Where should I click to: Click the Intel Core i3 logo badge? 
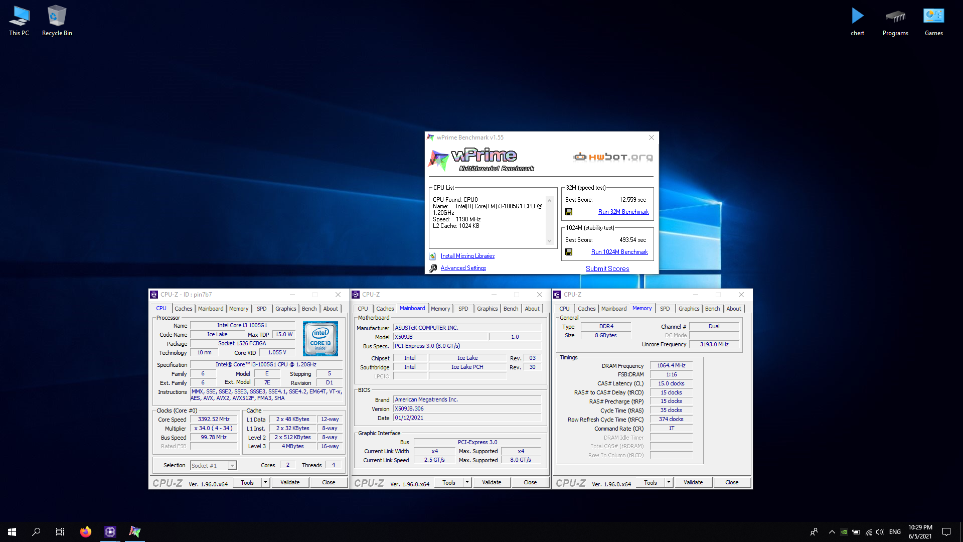(320, 339)
